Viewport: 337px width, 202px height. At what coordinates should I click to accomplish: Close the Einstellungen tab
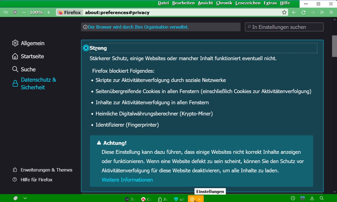pos(199,199)
